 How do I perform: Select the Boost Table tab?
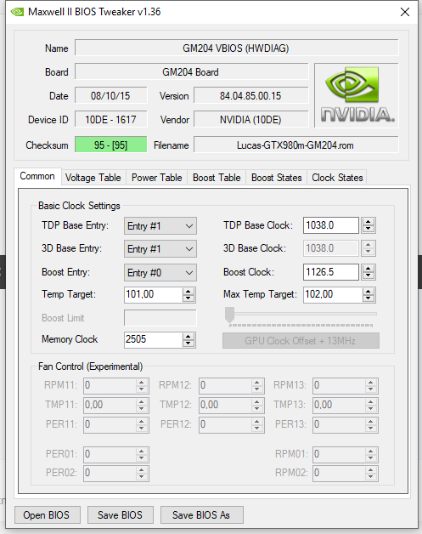click(217, 178)
